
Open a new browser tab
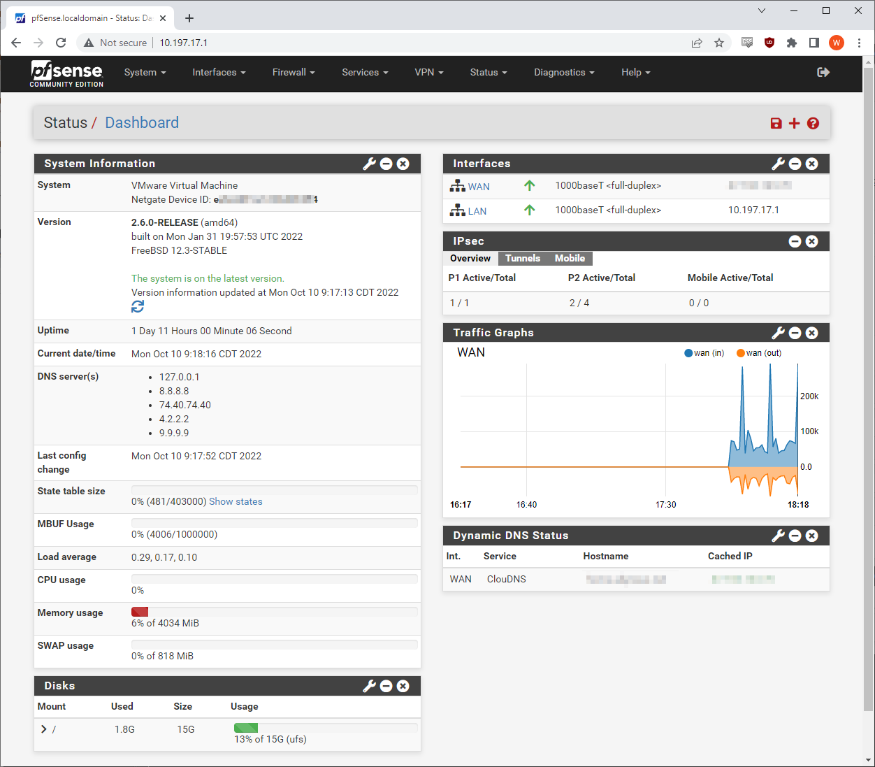[x=189, y=18]
